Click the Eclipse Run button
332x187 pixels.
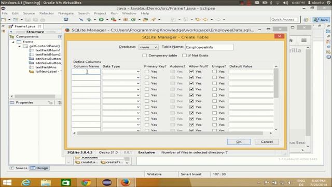click(101, 20)
